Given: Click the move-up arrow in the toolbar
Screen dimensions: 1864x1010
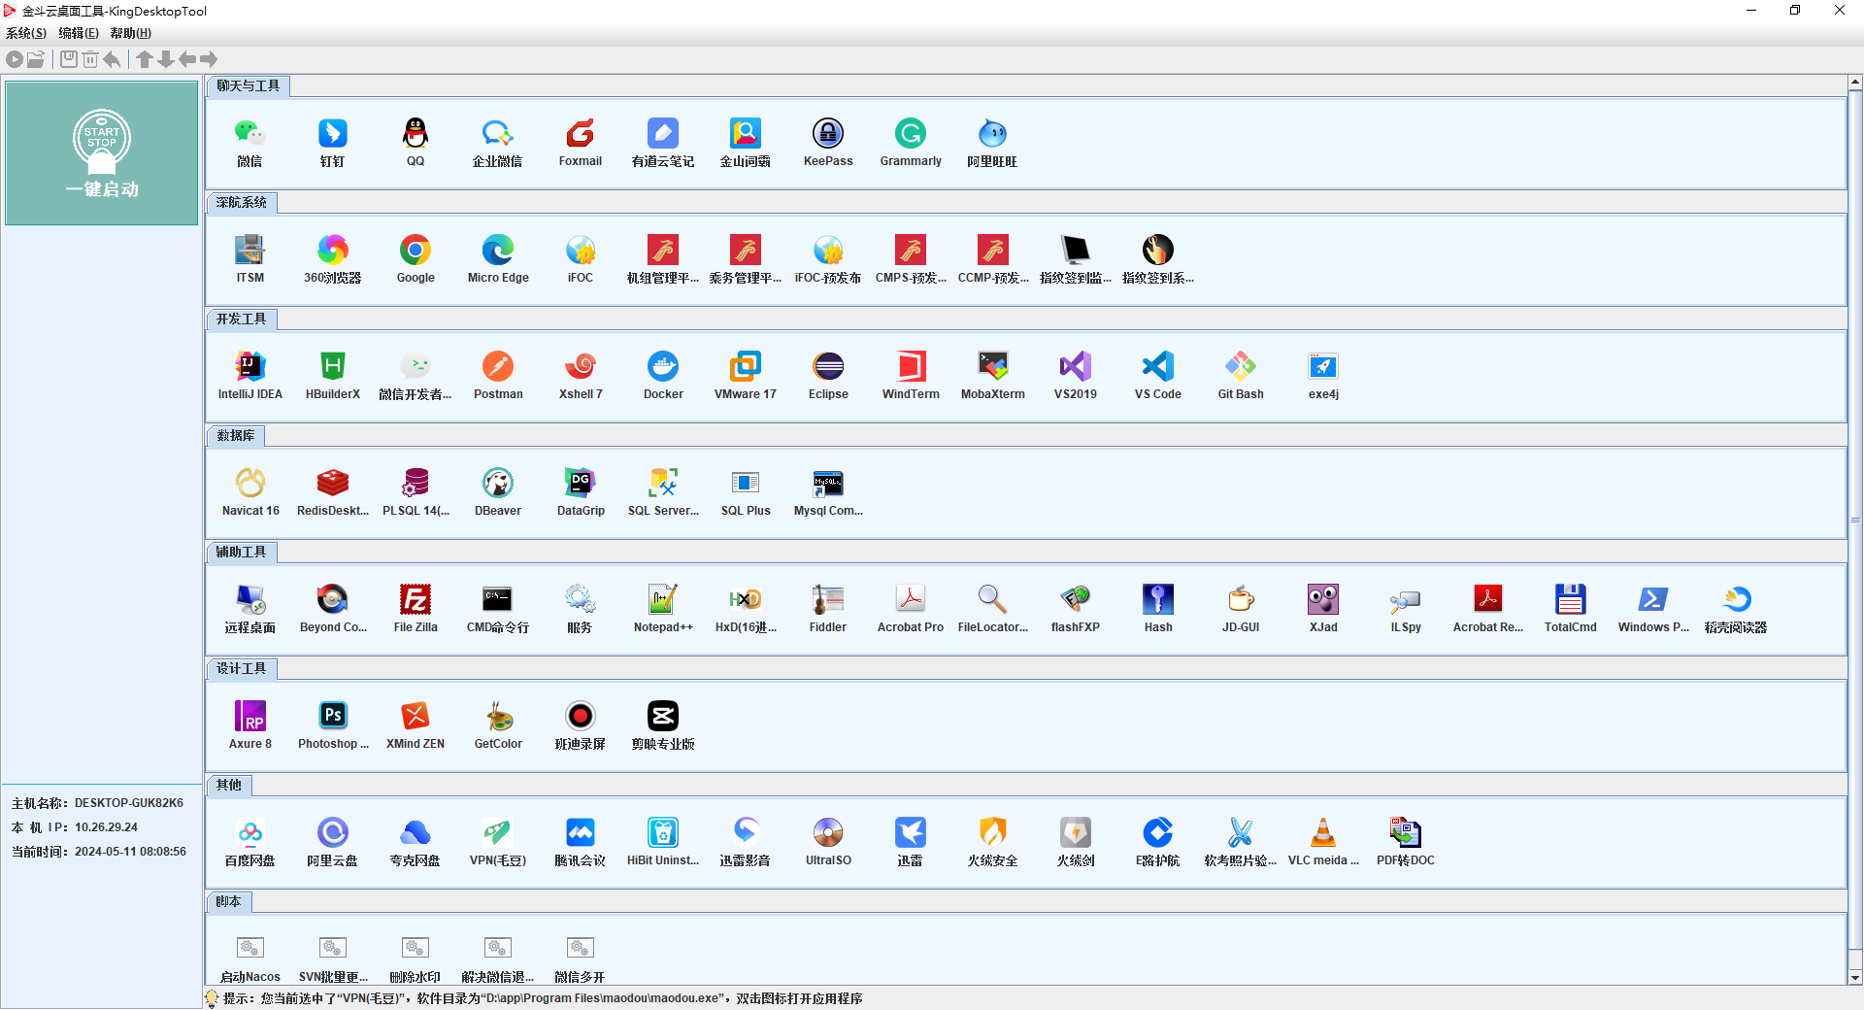Looking at the screenshot, I should point(145,59).
